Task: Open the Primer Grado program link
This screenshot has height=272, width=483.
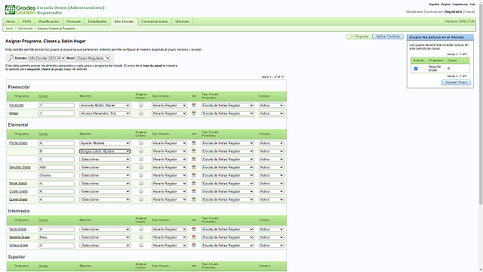Action: 18,143
